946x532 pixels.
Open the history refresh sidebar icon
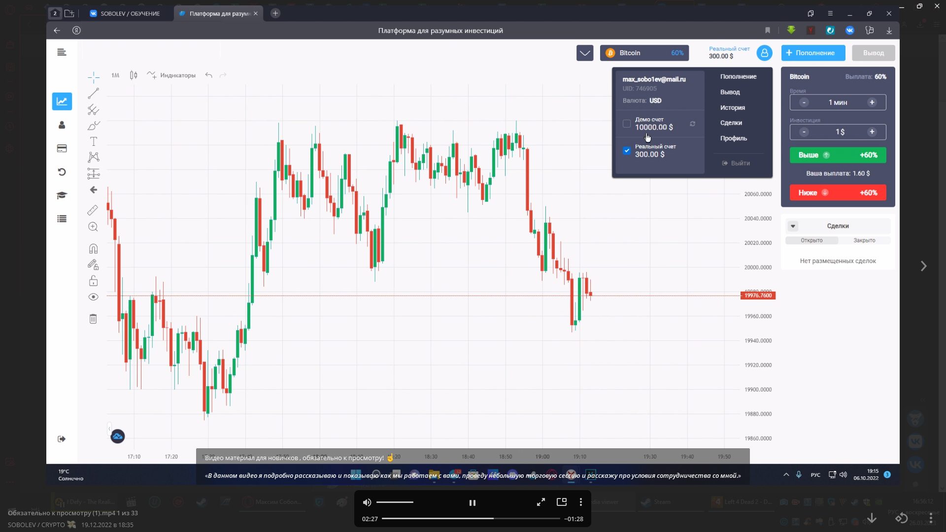point(62,172)
